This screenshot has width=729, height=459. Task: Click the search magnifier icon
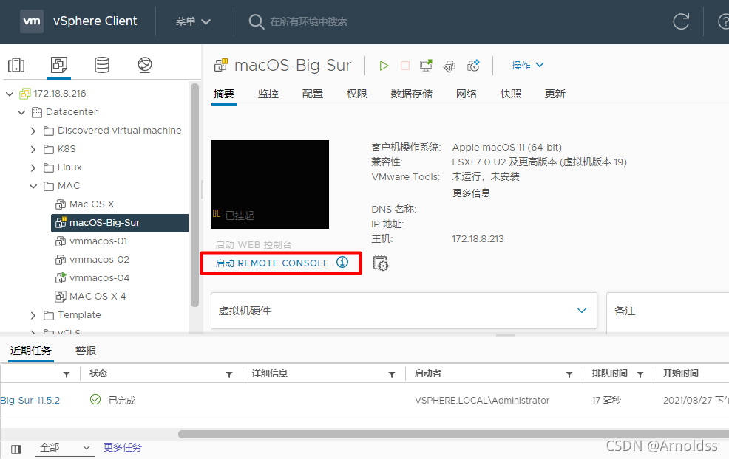[256, 21]
